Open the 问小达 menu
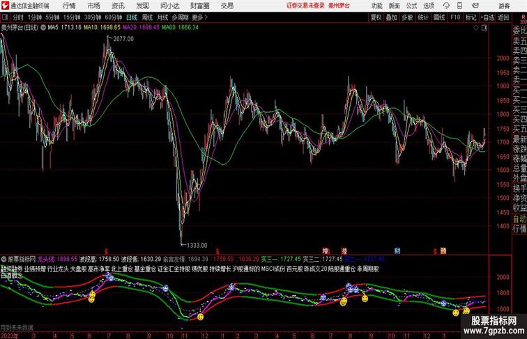 [169, 6]
